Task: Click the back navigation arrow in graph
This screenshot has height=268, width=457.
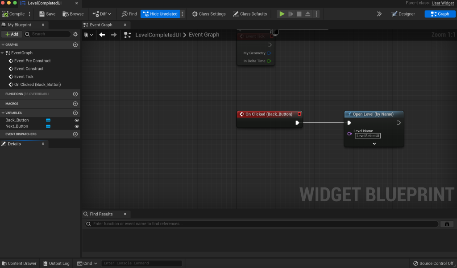Action: pos(102,35)
